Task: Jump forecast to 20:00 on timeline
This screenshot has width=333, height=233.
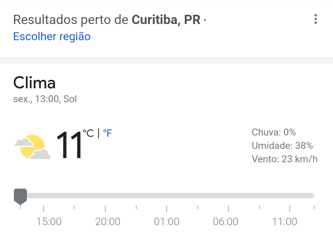Action: pos(108,221)
